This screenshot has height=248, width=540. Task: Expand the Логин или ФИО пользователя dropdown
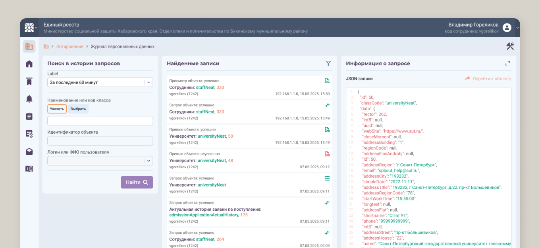coord(100,161)
